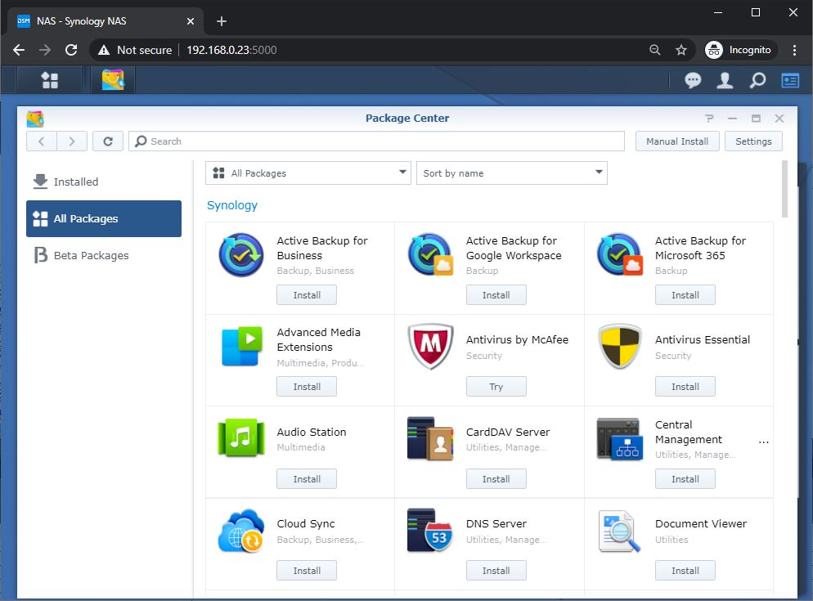Screen dimensions: 813x601
Task: Reload the browser page
Action: 71,50
